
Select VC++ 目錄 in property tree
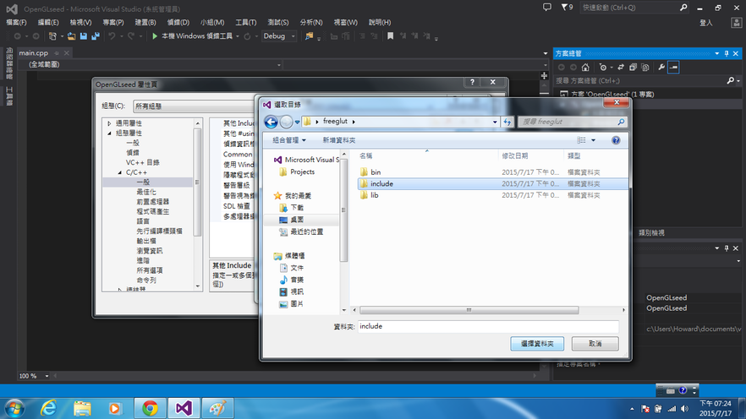pyautogui.click(x=142, y=162)
